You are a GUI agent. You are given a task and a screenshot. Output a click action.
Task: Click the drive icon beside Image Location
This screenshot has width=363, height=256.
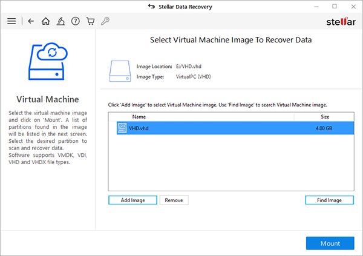coord(120,71)
